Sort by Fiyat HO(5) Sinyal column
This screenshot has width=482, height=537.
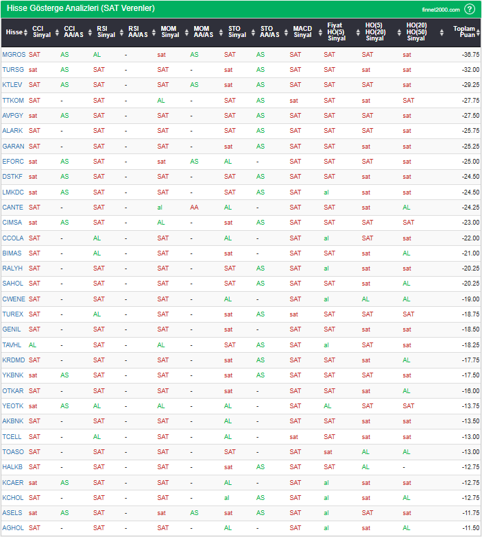pyautogui.click(x=337, y=32)
